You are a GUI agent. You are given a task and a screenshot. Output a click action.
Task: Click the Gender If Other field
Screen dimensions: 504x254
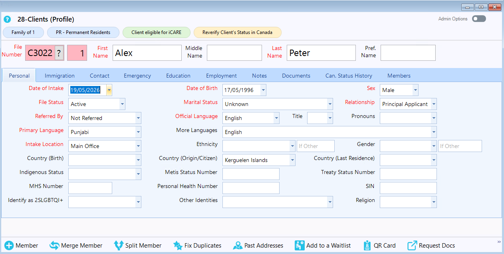pyautogui.click(x=460, y=146)
